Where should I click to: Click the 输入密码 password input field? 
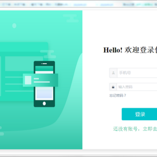(137, 87)
